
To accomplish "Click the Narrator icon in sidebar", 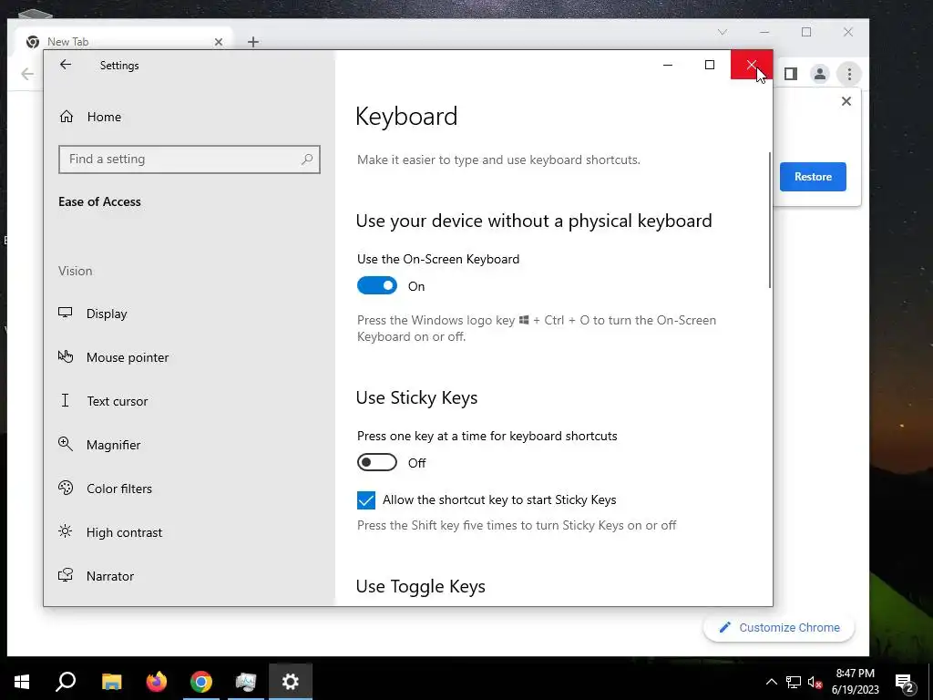I will pos(66,575).
